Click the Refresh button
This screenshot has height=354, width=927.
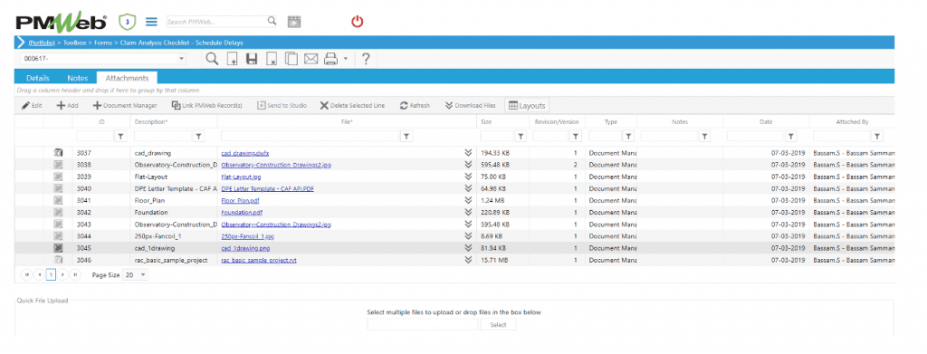point(415,105)
